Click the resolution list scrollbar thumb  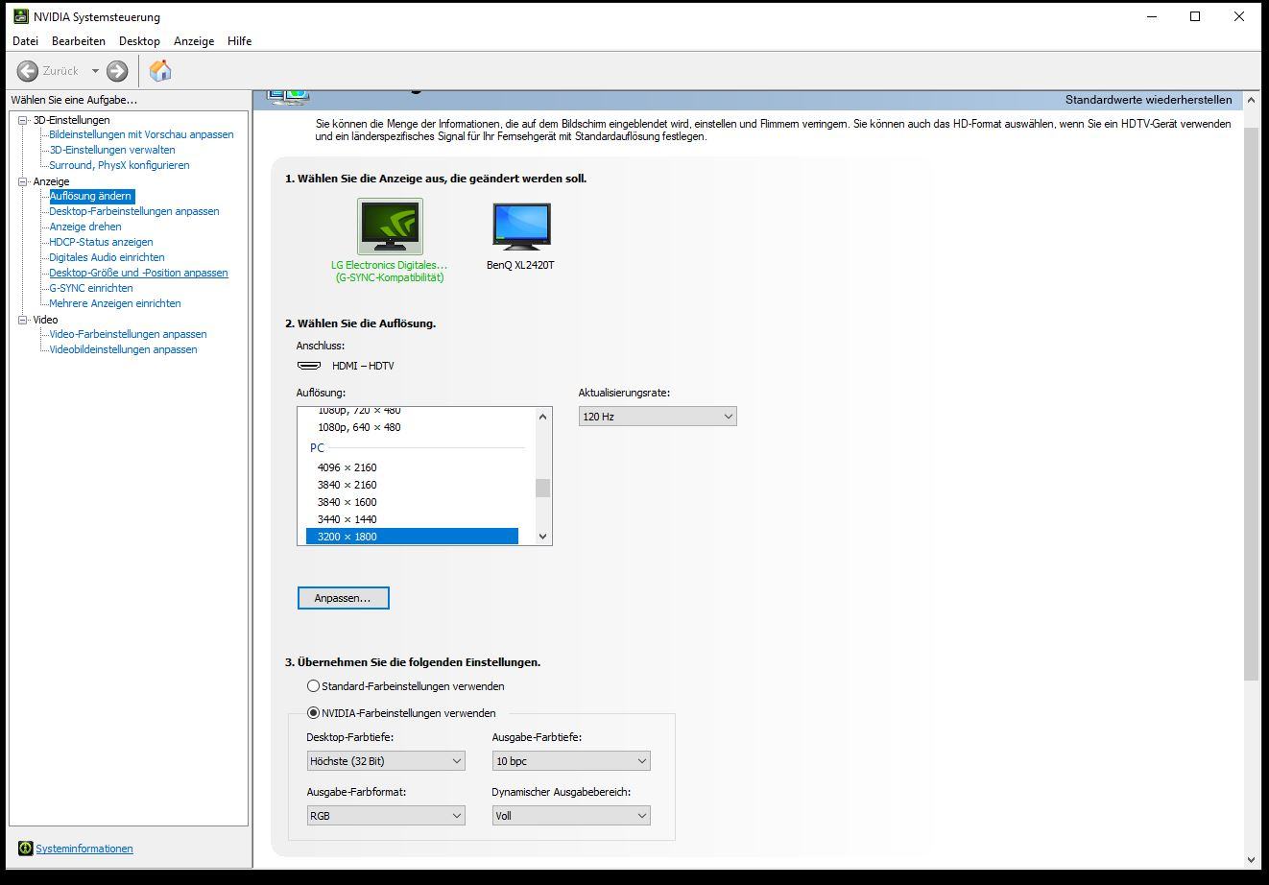(x=543, y=488)
